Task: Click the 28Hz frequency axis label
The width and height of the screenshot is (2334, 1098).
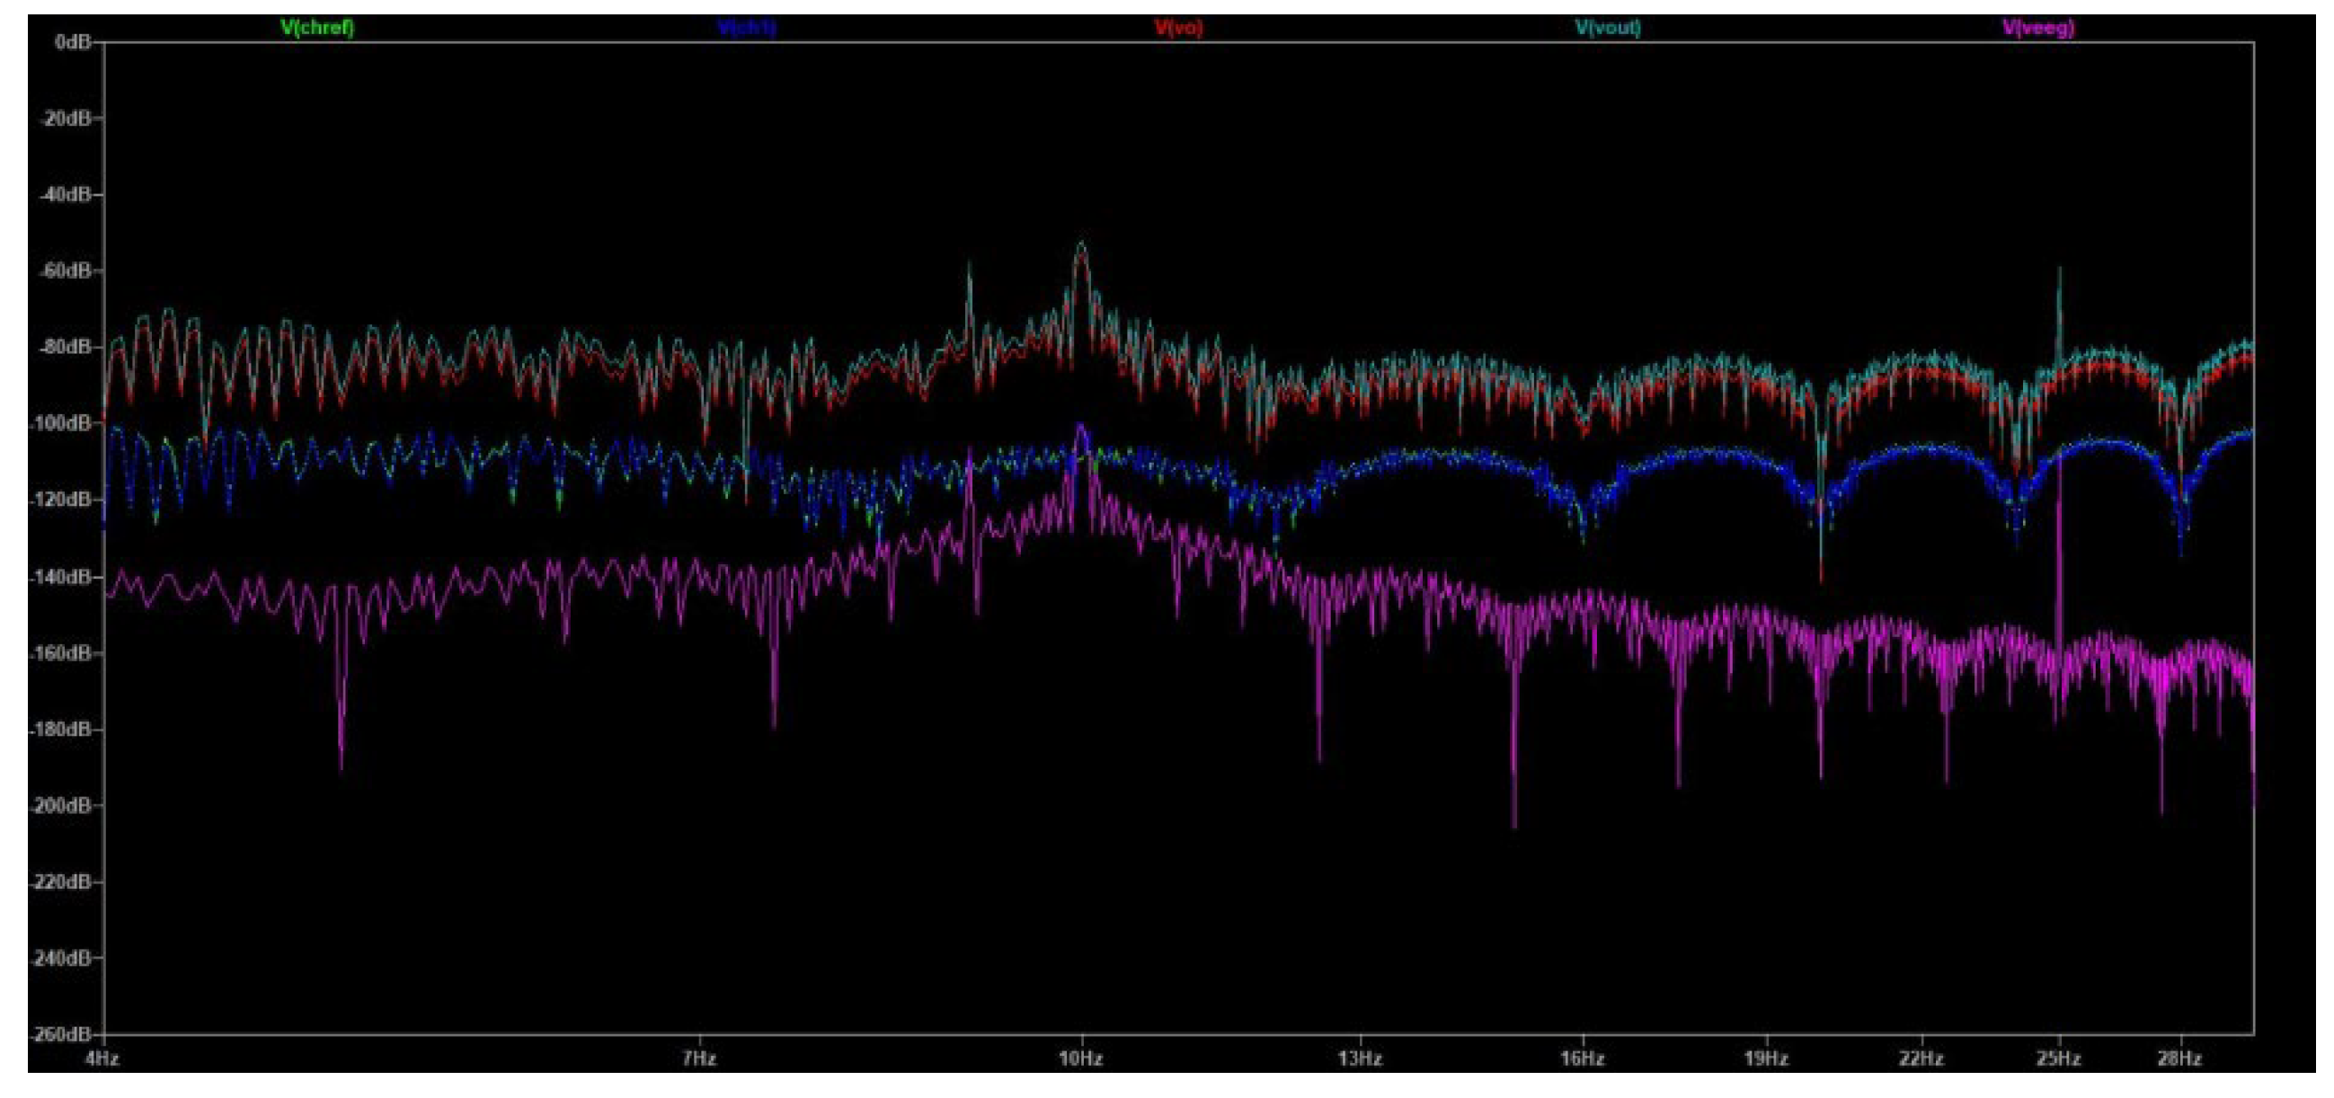Action: (2179, 1059)
